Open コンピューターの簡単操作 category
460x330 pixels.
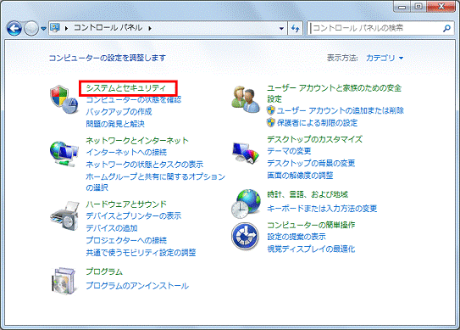311,225
